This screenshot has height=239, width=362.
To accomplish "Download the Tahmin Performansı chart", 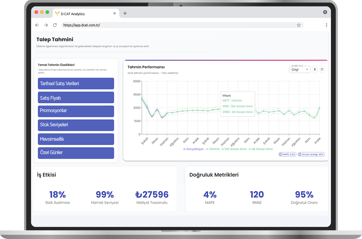I will point(315,69).
